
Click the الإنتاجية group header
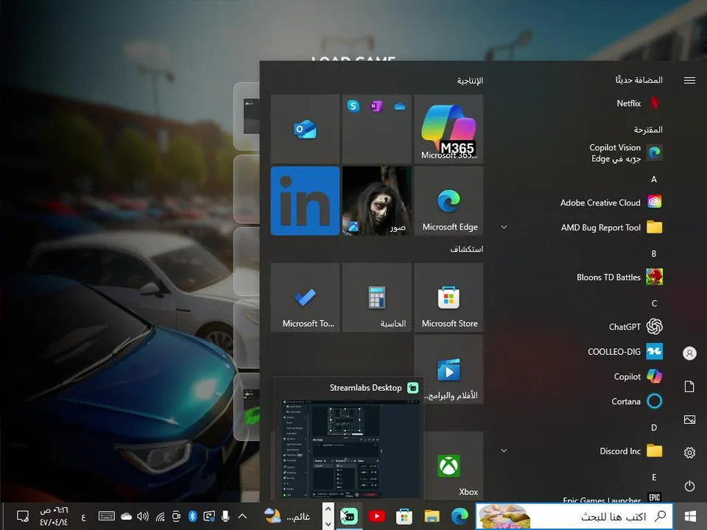[470, 80]
